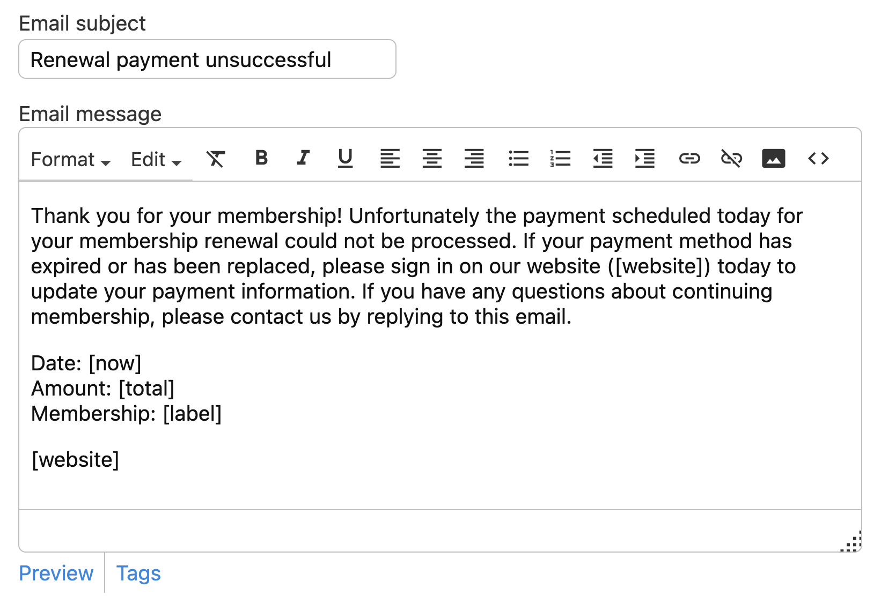Increase indent of the paragraph
This screenshot has height=611, width=881.
pos(644,159)
